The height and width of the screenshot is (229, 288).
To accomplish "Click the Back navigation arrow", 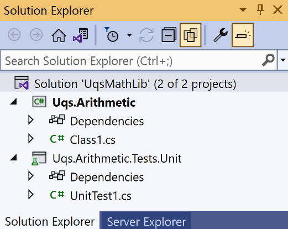I will (x=14, y=35).
